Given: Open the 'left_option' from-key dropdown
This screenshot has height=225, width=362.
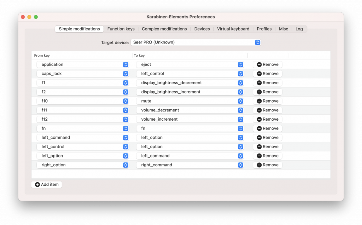Looking at the screenshot, I should click(82, 156).
